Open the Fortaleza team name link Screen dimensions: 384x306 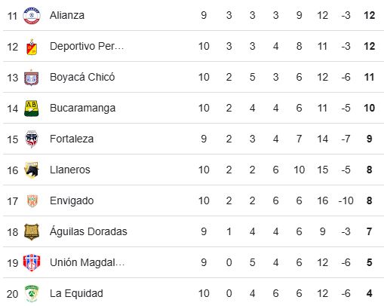click(x=72, y=139)
